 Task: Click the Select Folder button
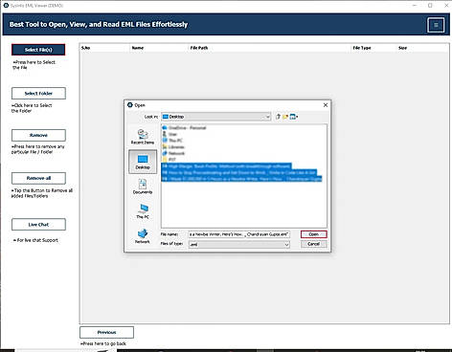pos(38,94)
